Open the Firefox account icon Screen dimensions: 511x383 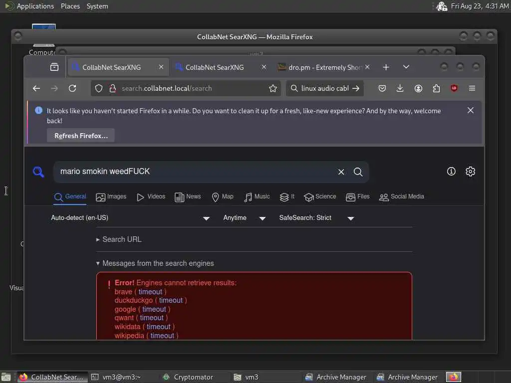click(x=419, y=88)
